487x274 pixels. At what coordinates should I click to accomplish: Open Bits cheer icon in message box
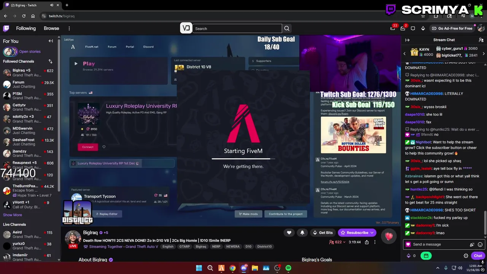[x=472, y=245]
